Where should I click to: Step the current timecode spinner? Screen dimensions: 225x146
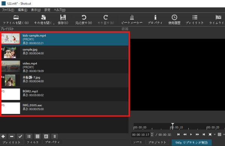[x=152, y=135]
